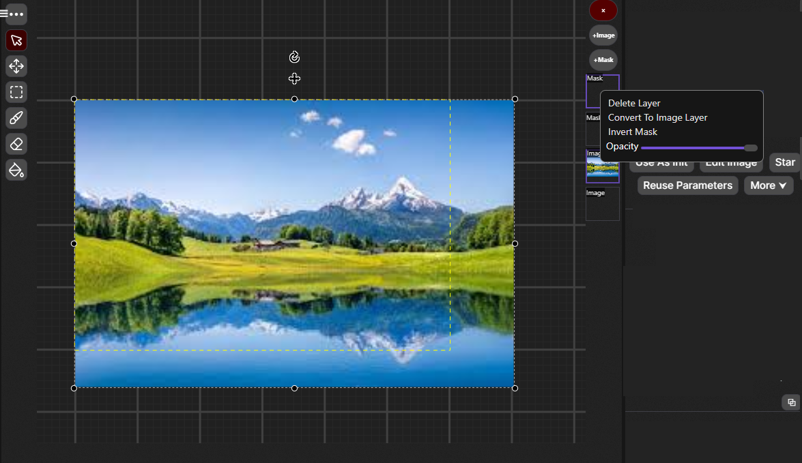Click the bottom-right corner transform handle
Viewport: 802px width, 463px height.
click(515, 389)
